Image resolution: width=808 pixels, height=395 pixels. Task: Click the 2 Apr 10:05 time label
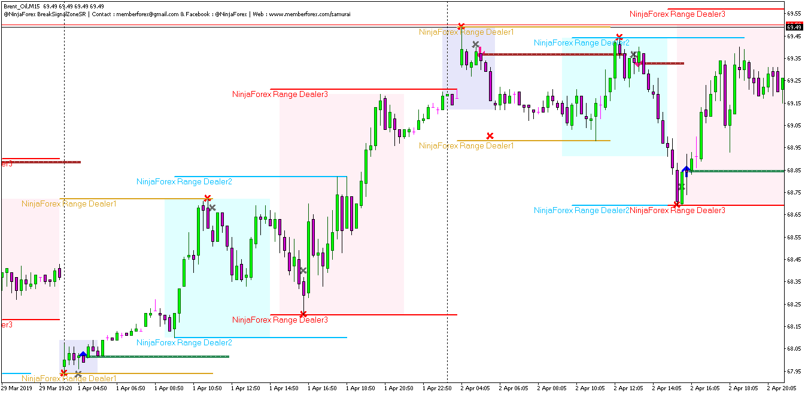[591, 388]
